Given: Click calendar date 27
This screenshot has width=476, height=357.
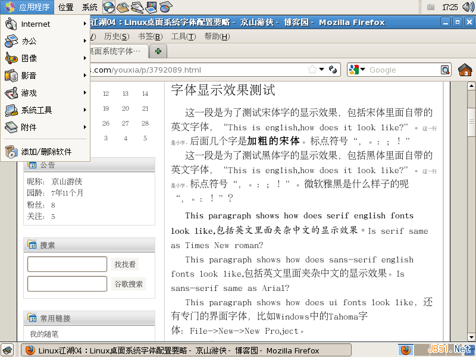Looking at the screenshot, I should click(x=126, y=123).
